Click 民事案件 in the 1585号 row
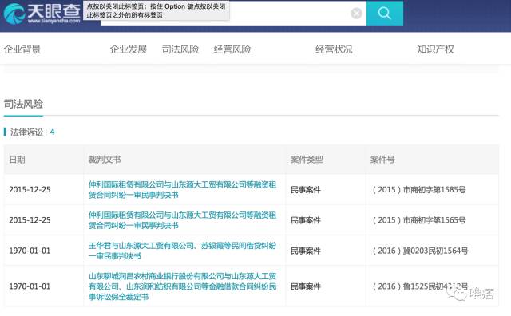The width and height of the screenshot is (511, 316). click(305, 190)
